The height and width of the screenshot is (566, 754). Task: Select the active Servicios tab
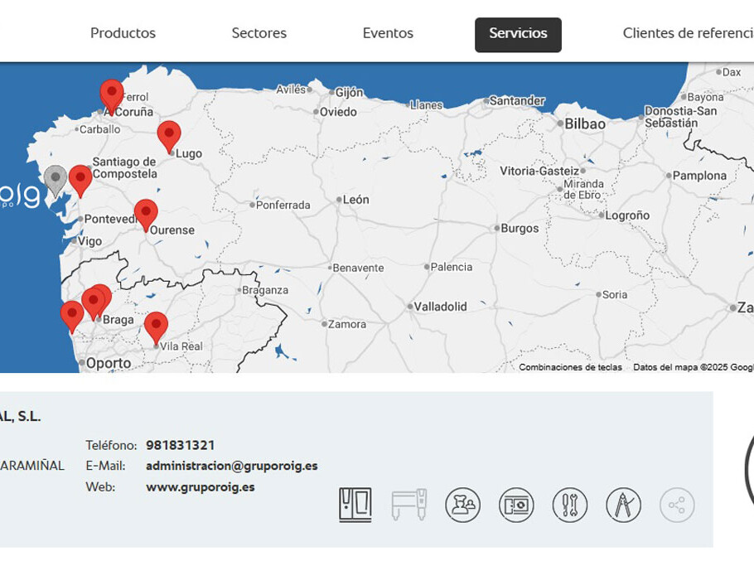[518, 34]
